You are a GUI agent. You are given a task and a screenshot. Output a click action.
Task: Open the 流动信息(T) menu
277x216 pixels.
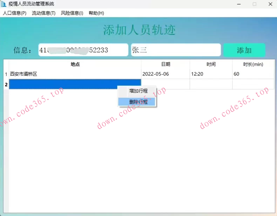tap(43, 13)
